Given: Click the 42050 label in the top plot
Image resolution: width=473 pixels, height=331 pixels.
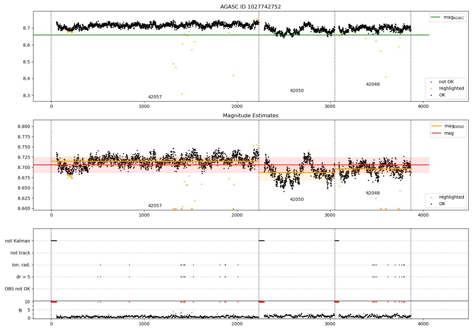Looking at the screenshot, I should point(297,91).
